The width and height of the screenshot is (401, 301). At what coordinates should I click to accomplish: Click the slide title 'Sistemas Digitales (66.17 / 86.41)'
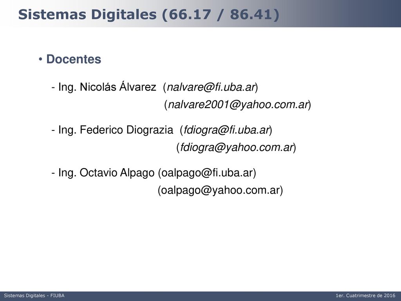click(x=148, y=15)
